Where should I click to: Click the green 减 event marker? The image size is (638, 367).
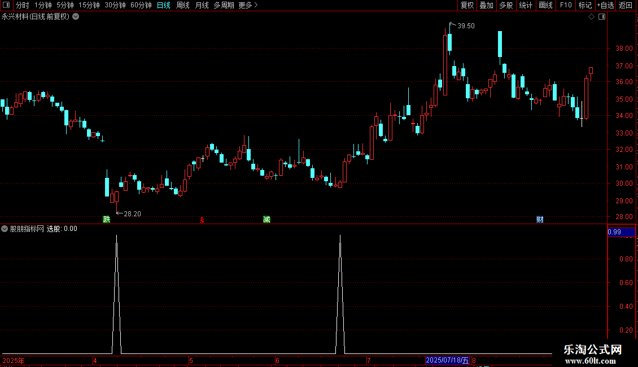tap(266, 220)
